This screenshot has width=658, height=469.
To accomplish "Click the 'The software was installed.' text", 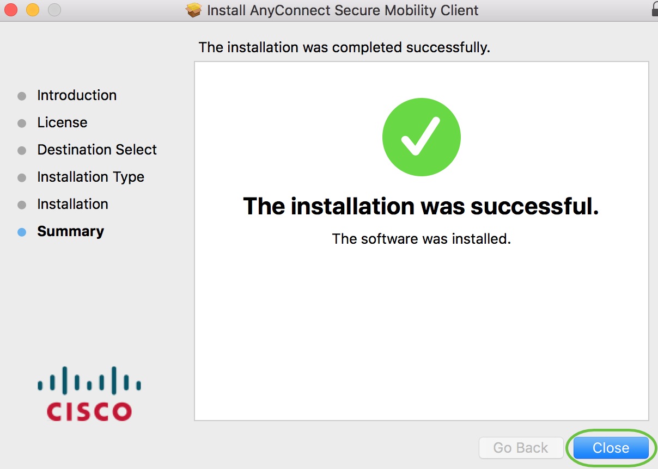I will coord(421,238).
